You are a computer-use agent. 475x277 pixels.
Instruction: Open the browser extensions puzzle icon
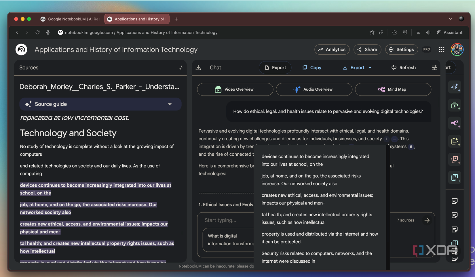pyautogui.click(x=394, y=33)
